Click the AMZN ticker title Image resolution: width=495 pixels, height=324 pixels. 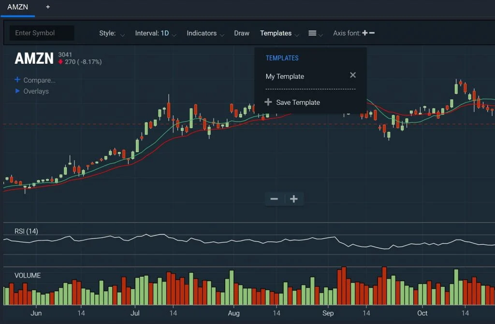coord(34,59)
